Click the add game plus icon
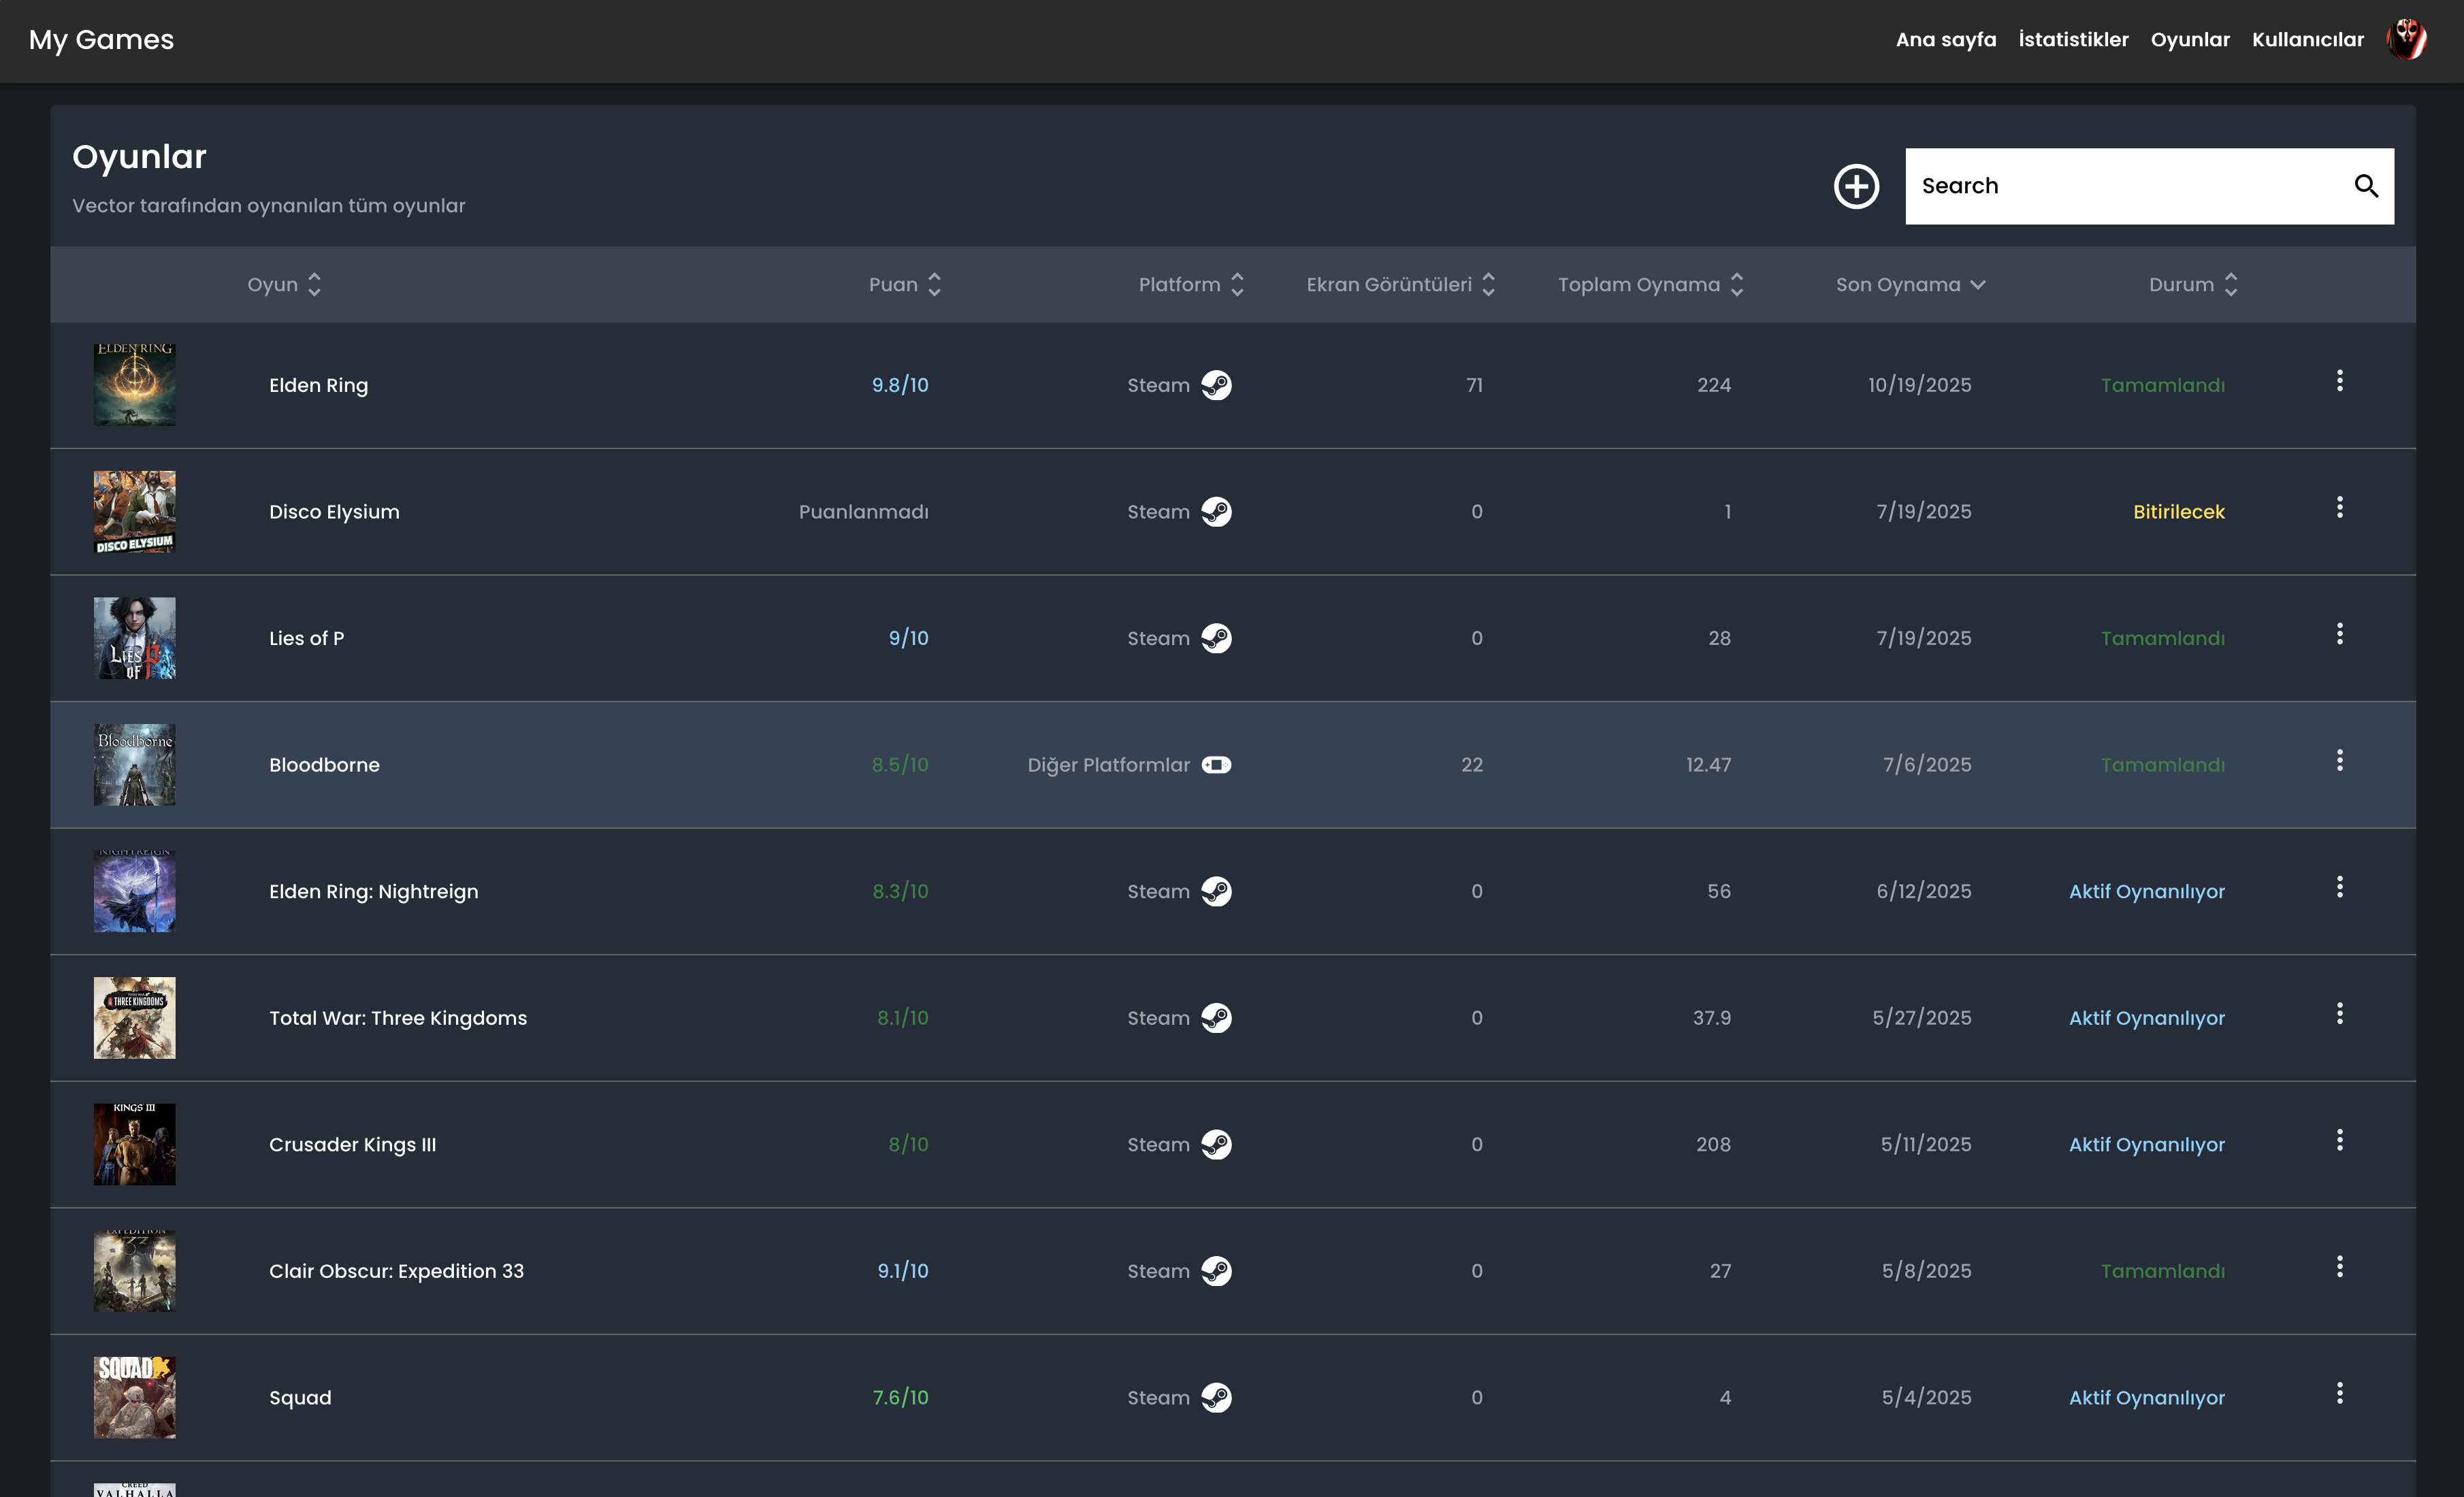 pos(1856,187)
